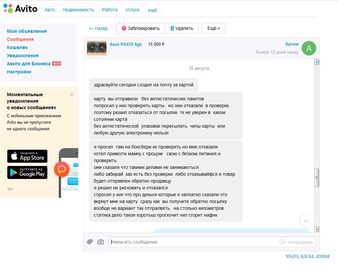Open the Asus RX470 listing thumbnail

click(x=96, y=48)
